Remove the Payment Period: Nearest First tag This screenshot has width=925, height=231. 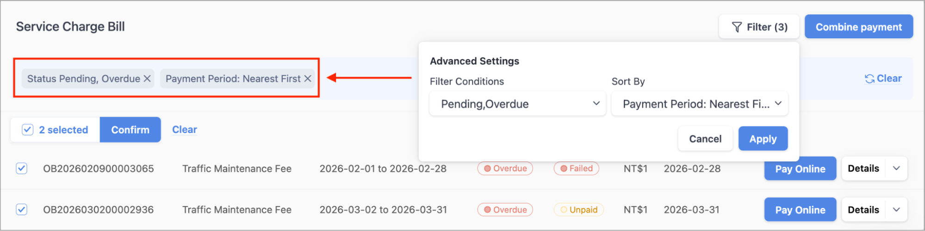click(307, 79)
